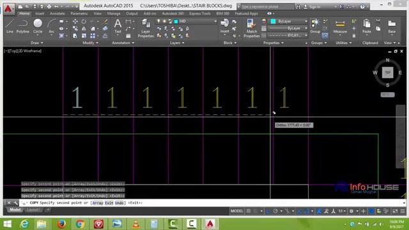The height and width of the screenshot is (230, 409).
Task: Click the Save icon in quick access toolbar
Action: click(x=35, y=6)
